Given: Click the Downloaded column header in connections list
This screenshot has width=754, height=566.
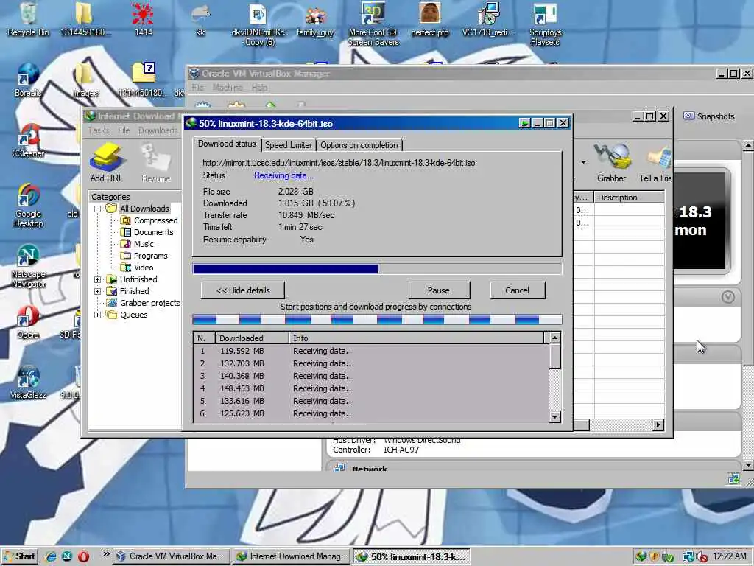Looking at the screenshot, I should click(x=252, y=338).
